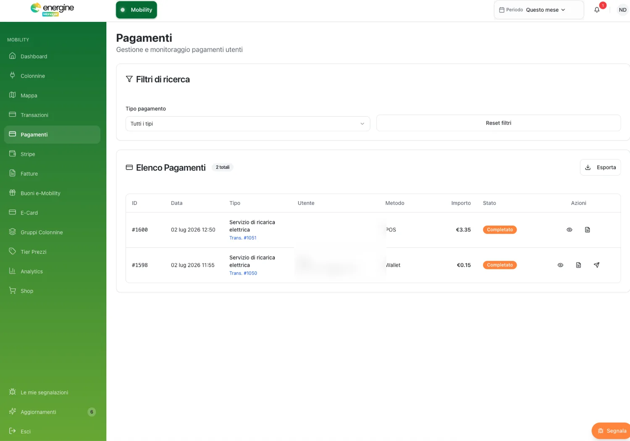Image resolution: width=630 pixels, height=441 pixels.
Task: Select Pagamenti in the sidebar
Action: tap(52, 134)
